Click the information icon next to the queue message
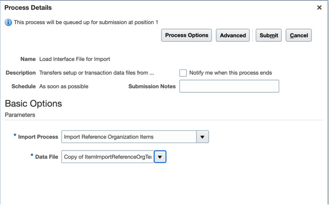Image resolution: width=329 pixels, height=205 pixels. click(8, 22)
